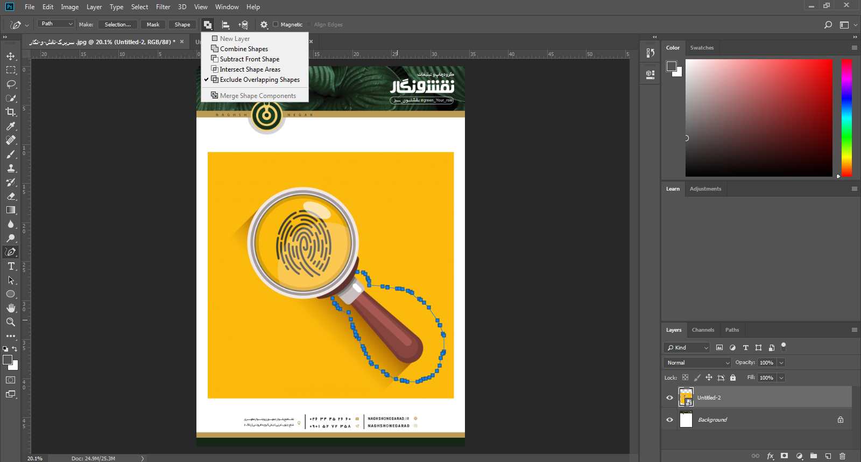
Task: Click the foreground color swatch in toolbox
Action: [x=8, y=360]
